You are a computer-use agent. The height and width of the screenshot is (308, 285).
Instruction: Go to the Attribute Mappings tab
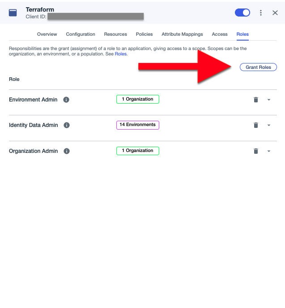click(x=182, y=34)
